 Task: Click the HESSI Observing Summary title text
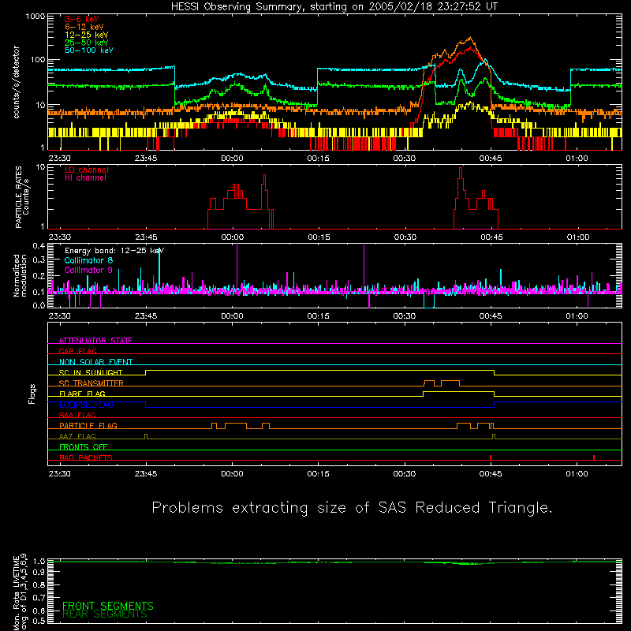334,7
